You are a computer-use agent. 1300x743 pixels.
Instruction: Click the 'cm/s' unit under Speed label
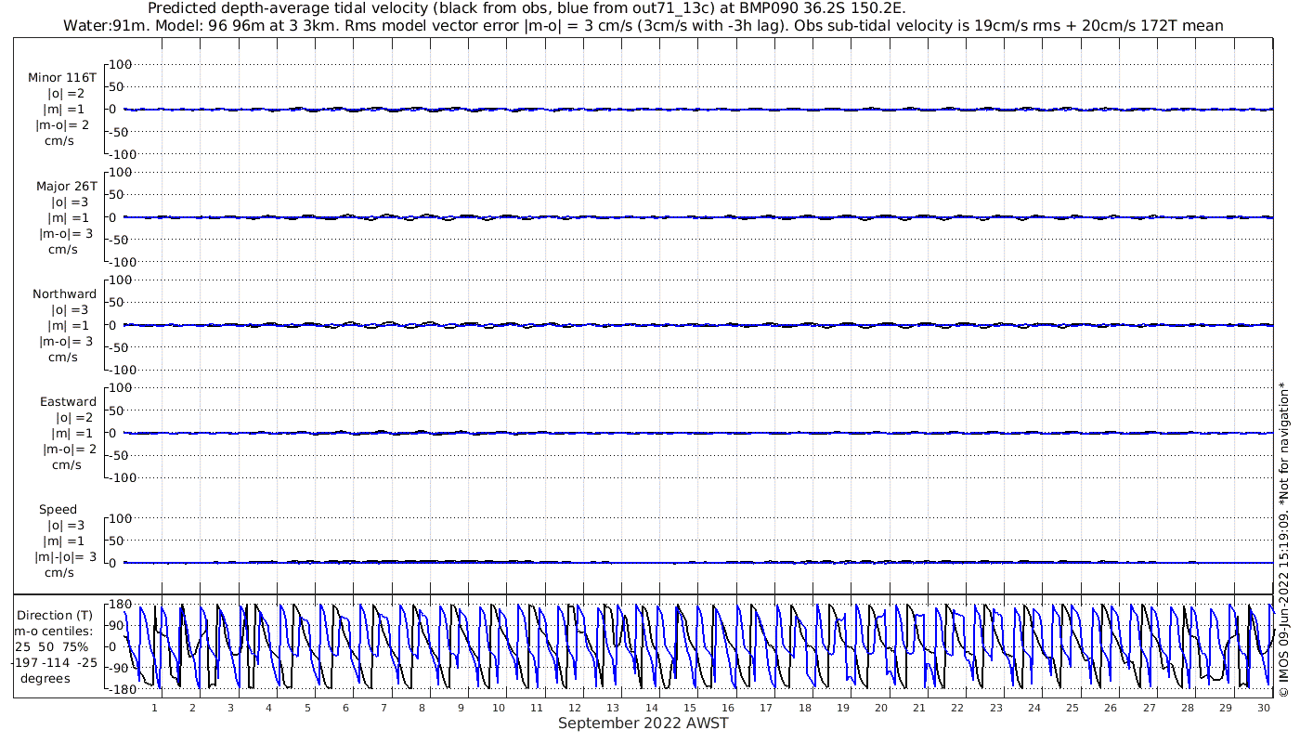click(60, 572)
